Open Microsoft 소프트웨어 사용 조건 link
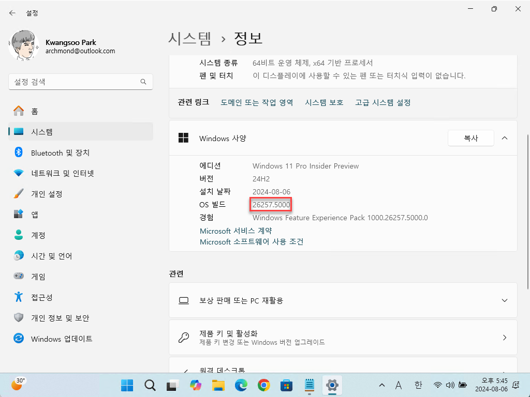 pos(252,242)
